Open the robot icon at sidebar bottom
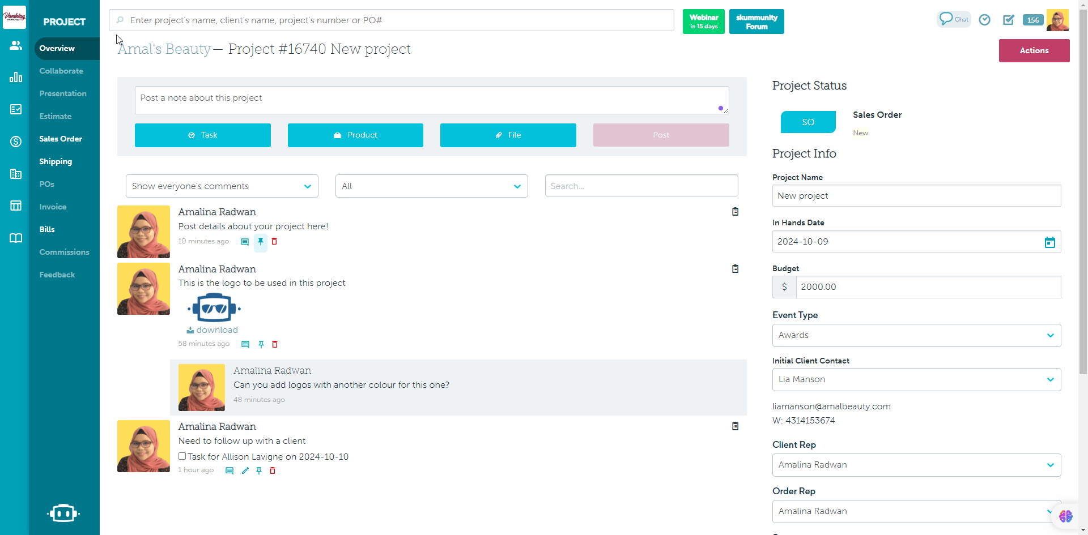 [x=63, y=513]
